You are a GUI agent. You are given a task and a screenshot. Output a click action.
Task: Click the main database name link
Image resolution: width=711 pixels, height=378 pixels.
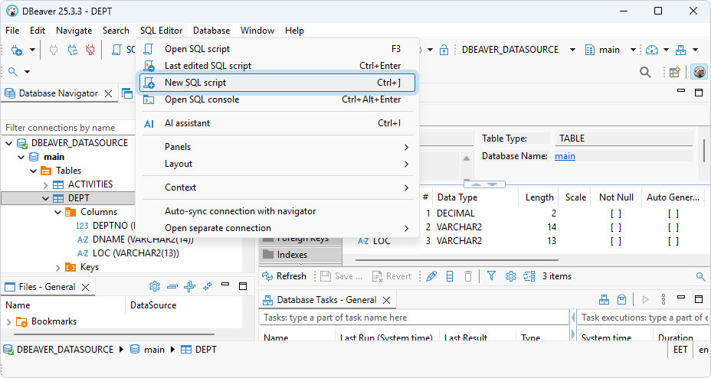pyautogui.click(x=565, y=156)
